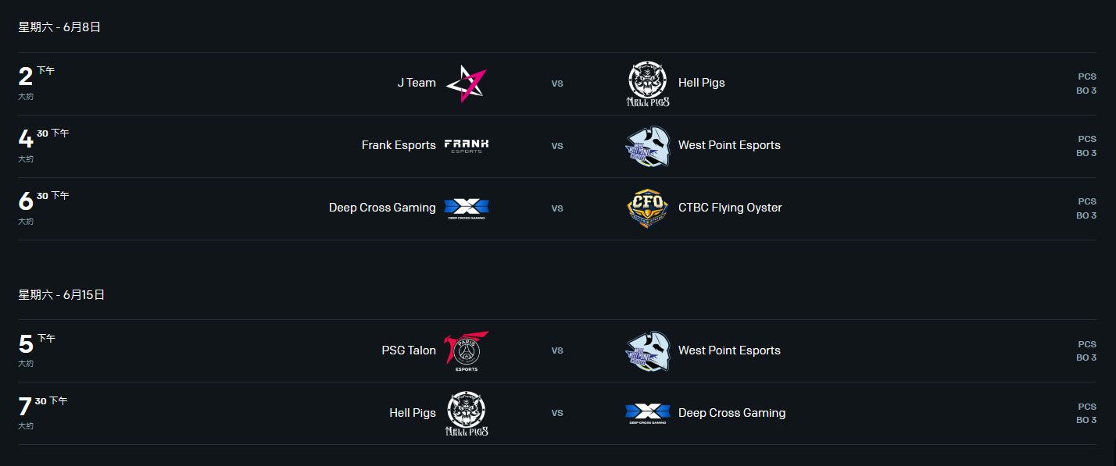Click the June 15 Saturday date header
Screen dimensions: 1116x466
(62, 295)
